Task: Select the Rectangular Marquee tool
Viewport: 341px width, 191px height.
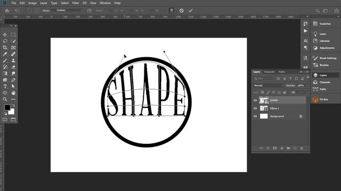Action: click(x=13, y=34)
